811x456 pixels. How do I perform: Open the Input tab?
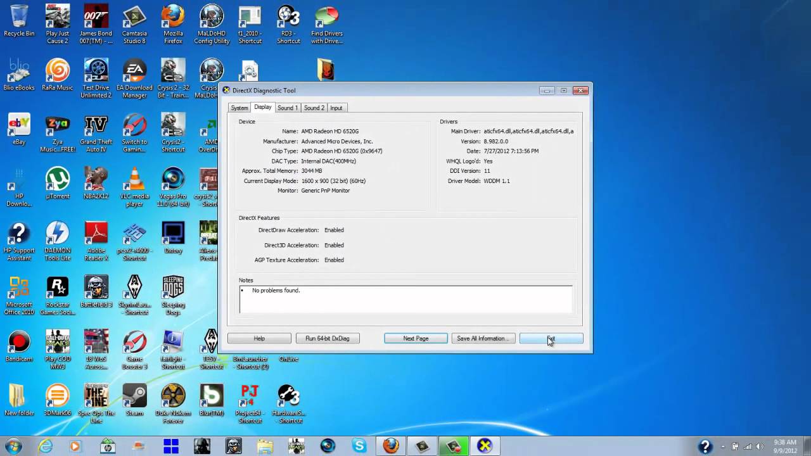[x=336, y=108]
